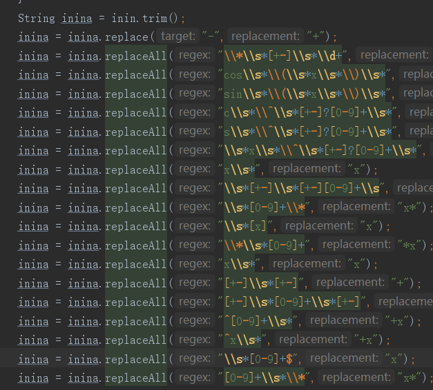Click regex string starting with 'cos\\s*'
Screen dimensions: 433x390
coord(305,74)
